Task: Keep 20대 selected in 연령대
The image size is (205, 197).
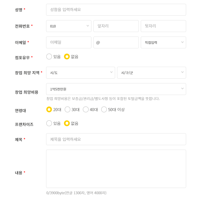Action: click(x=49, y=110)
